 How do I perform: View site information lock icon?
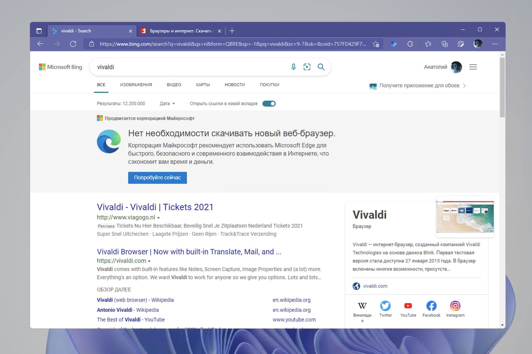click(x=92, y=44)
